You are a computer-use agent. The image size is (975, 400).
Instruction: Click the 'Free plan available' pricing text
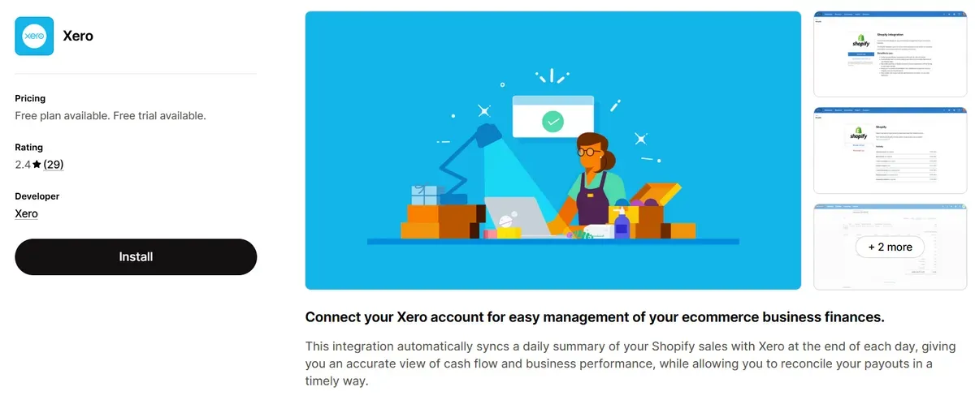[110, 115]
